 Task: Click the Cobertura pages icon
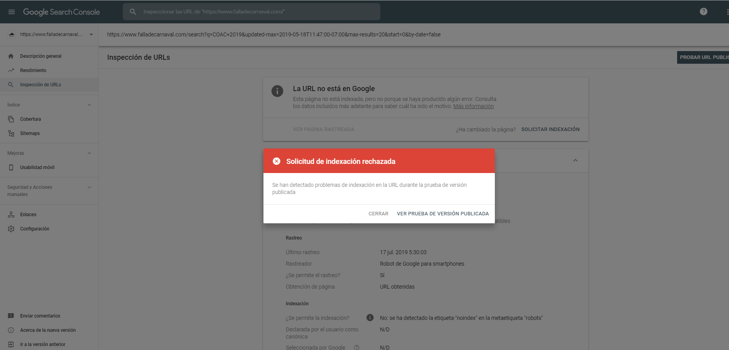pyautogui.click(x=11, y=119)
